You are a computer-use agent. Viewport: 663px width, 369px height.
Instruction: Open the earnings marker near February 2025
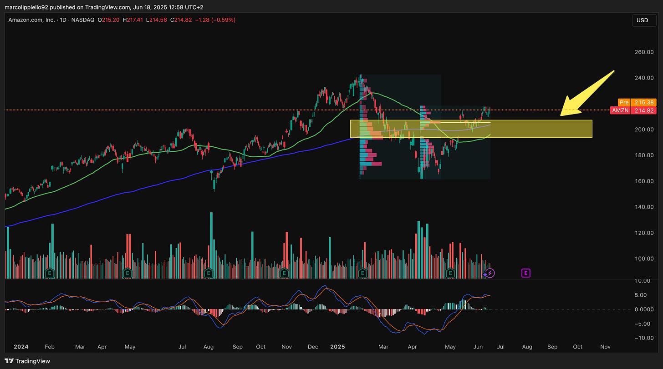pos(363,273)
